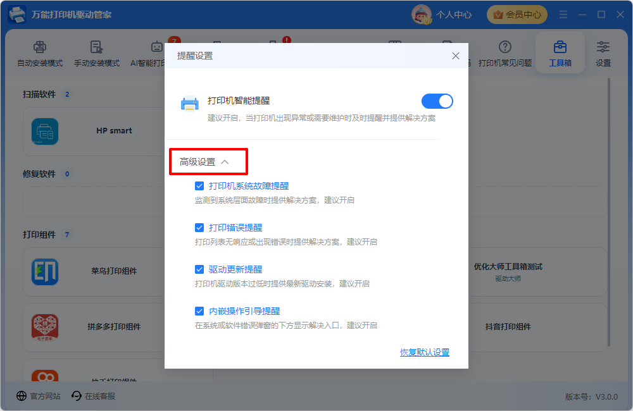The height and width of the screenshot is (411, 633).
Task: Click the main list vertical scrollbar
Action: click(x=609, y=212)
